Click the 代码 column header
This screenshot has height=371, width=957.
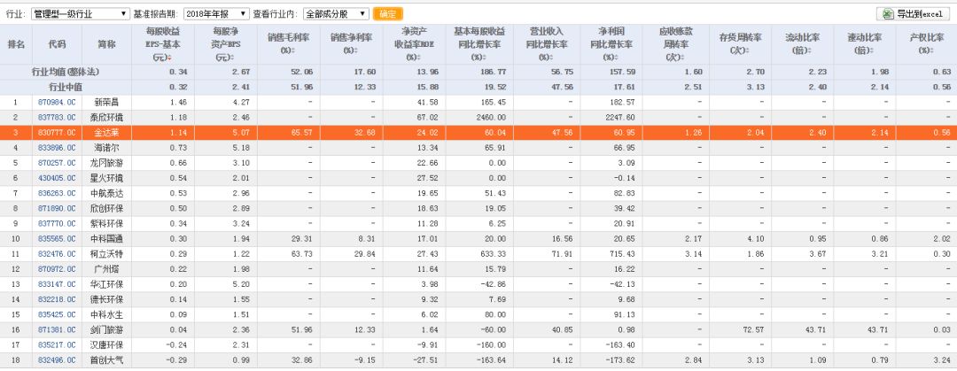point(57,44)
